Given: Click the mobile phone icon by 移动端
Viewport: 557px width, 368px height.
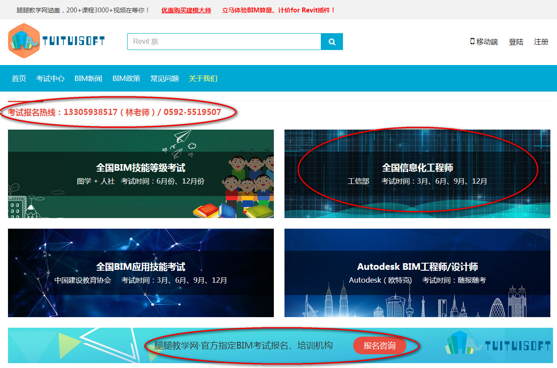Looking at the screenshot, I should (x=472, y=42).
